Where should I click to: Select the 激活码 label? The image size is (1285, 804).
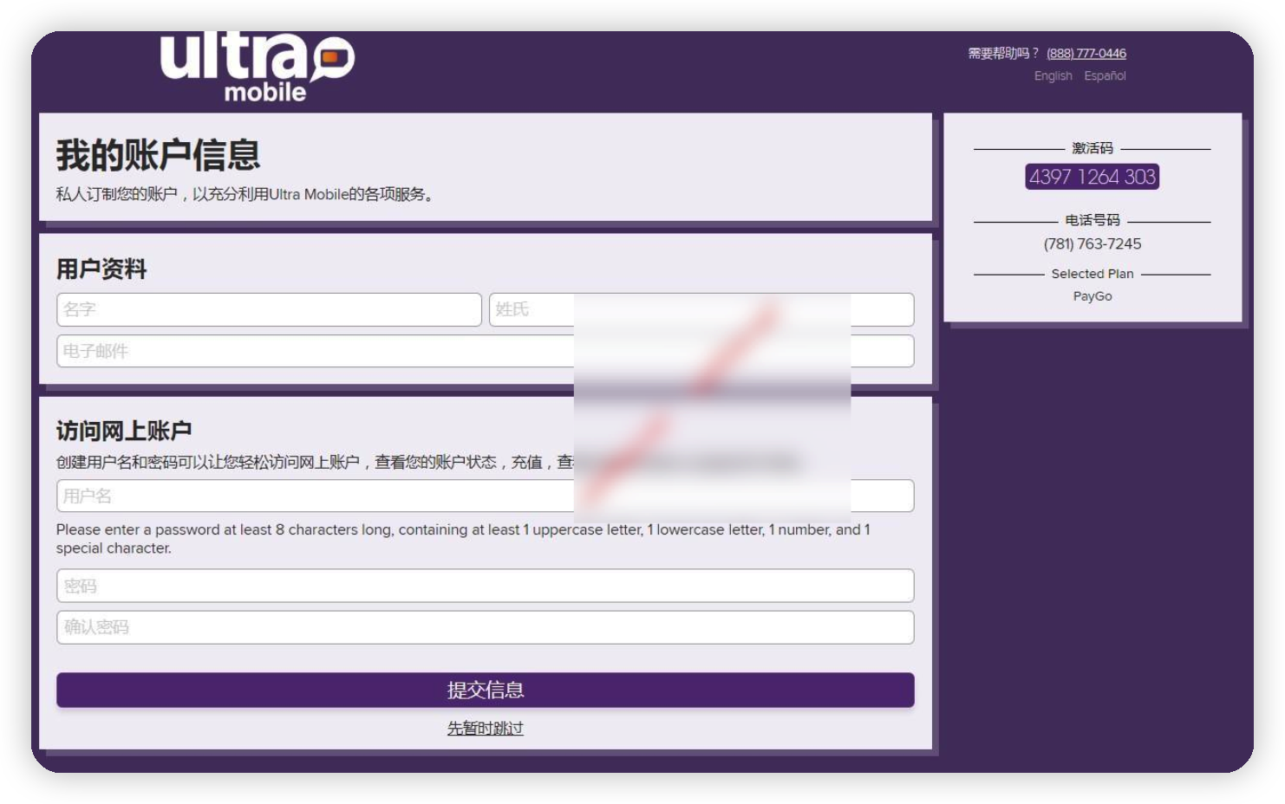(x=1093, y=148)
